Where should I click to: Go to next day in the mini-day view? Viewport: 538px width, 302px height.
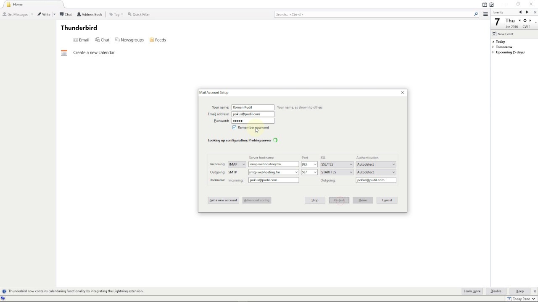click(x=530, y=21)
